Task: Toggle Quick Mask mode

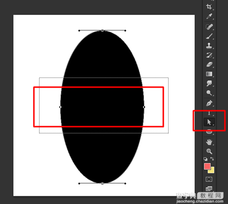Action: (209, 179)
